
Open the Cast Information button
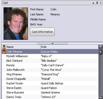[42, 32]
